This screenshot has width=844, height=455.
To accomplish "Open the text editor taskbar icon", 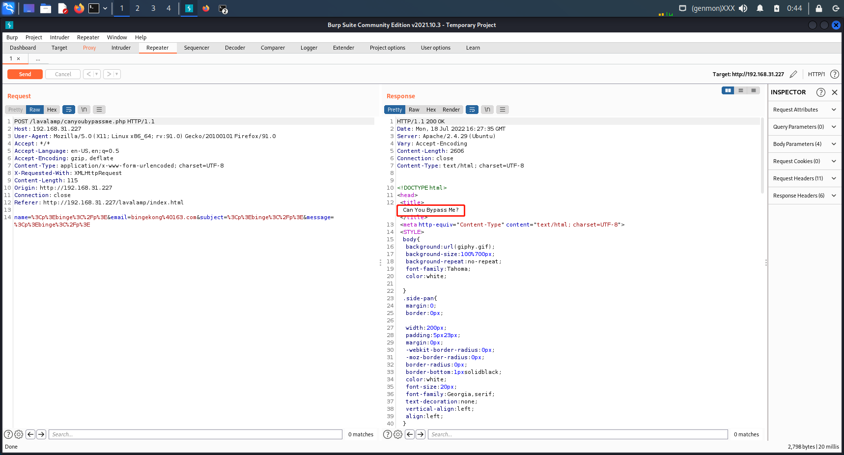I will [x=62, y=8].
